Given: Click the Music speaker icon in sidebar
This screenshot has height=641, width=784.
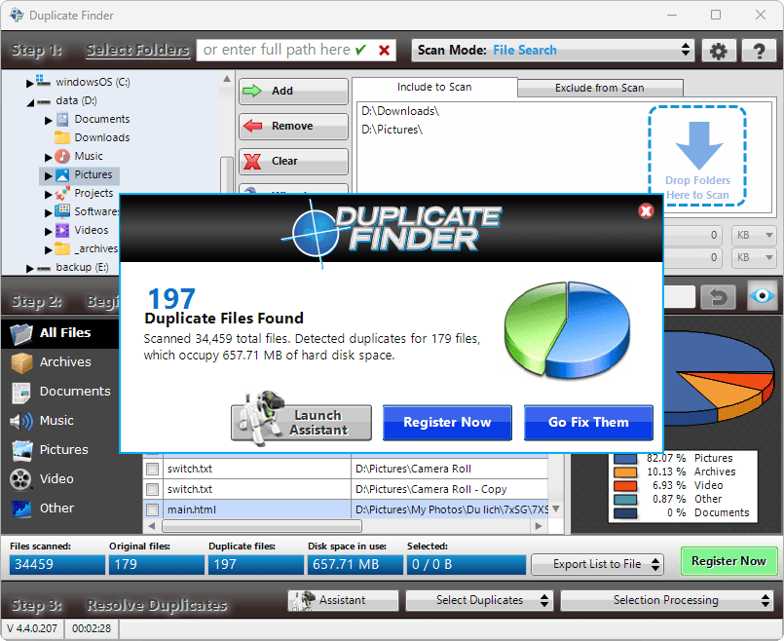Looking at the screenshot, I should pos(21,421).
